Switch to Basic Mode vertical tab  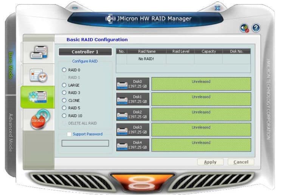pyautogui.click(x=11, y=65)
